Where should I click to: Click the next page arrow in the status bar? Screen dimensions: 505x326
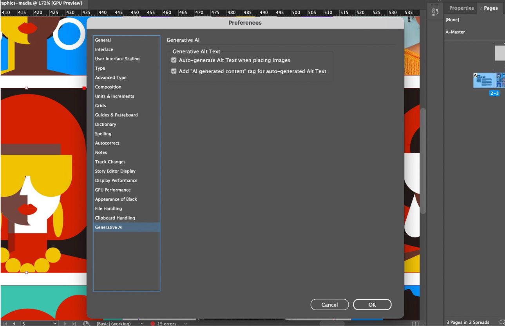point(65,324)
